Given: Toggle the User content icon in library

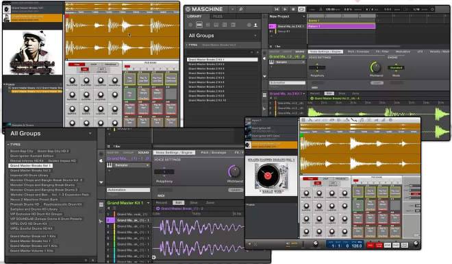Looking at the screenshot, I should pos(255,25).
